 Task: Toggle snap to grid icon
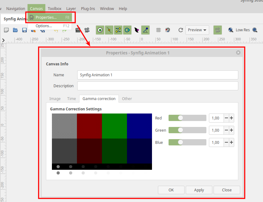pos(167,30)
